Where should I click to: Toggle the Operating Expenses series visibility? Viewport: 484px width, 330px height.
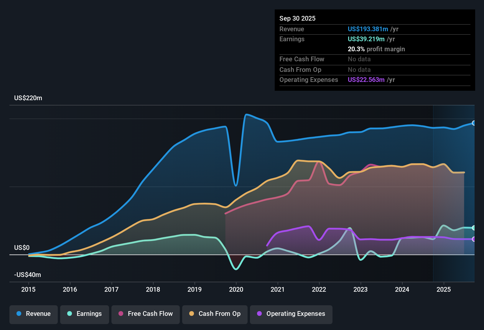point(291,314)
